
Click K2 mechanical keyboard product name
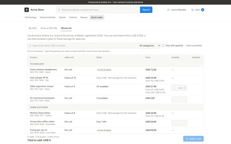[42, 98]
